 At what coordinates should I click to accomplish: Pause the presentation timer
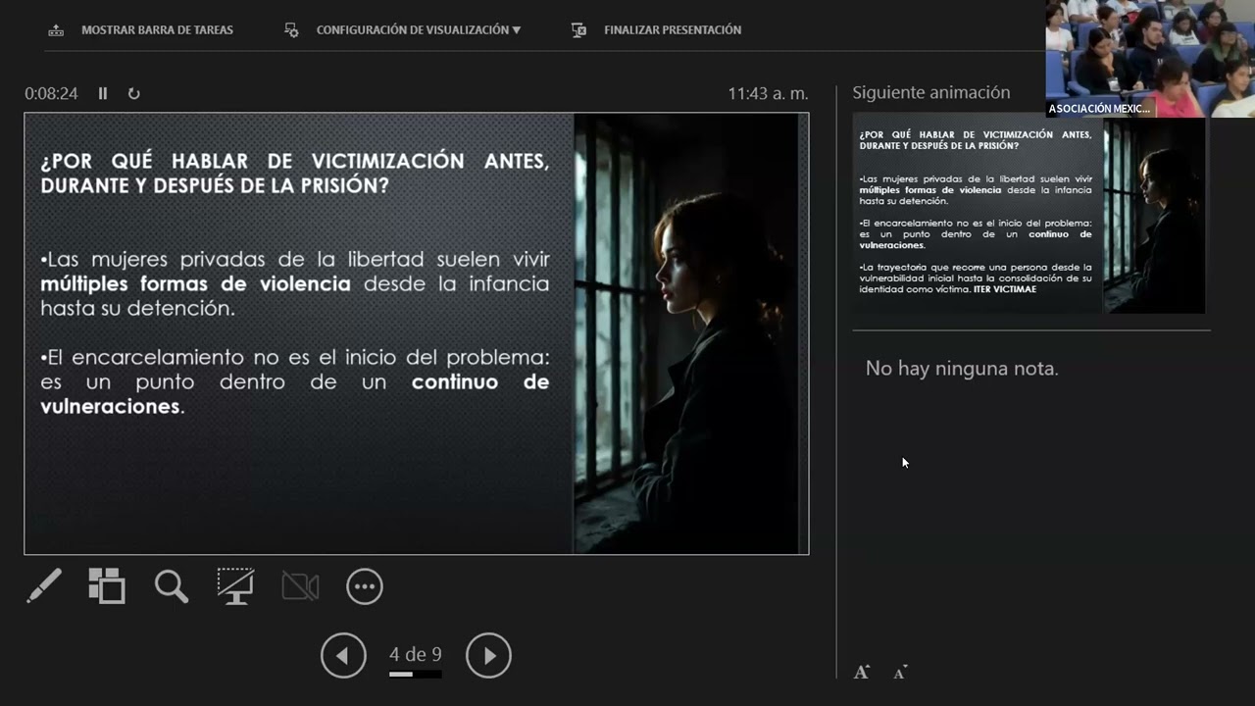coord(103,93)
